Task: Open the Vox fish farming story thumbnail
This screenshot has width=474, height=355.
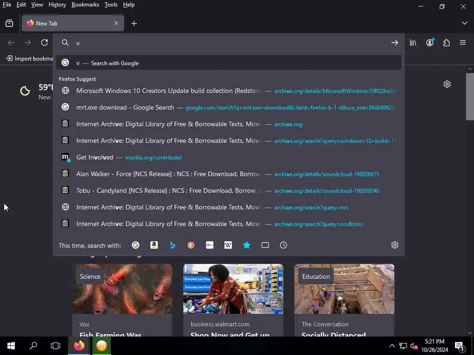Action: tap(122, 289)
